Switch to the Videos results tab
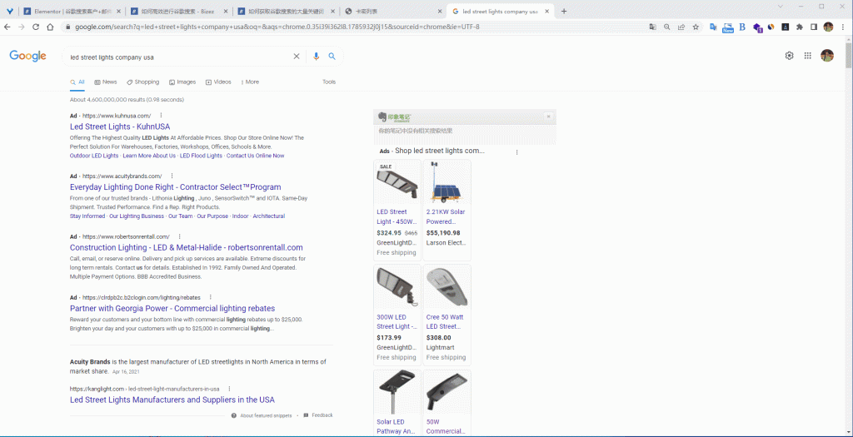 pos(218,82)
